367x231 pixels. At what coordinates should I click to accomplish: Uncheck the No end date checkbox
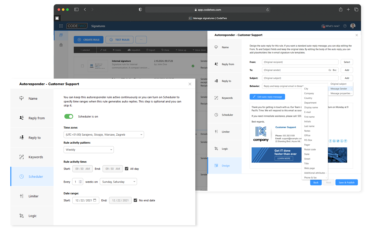pyautogui.click(x=135, y=200)
